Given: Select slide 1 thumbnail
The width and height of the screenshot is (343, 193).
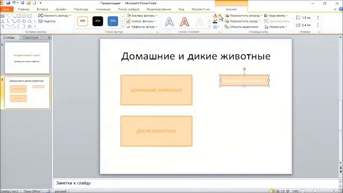Looking at the screenshot, I should 27,58.
